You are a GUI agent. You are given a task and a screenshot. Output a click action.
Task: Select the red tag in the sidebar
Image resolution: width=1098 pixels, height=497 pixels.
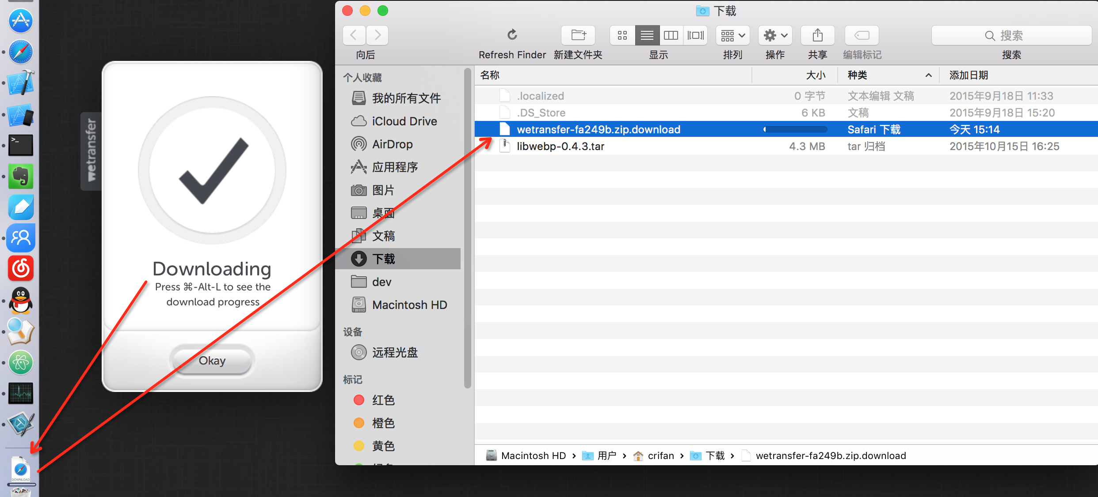tap(383, 400)
